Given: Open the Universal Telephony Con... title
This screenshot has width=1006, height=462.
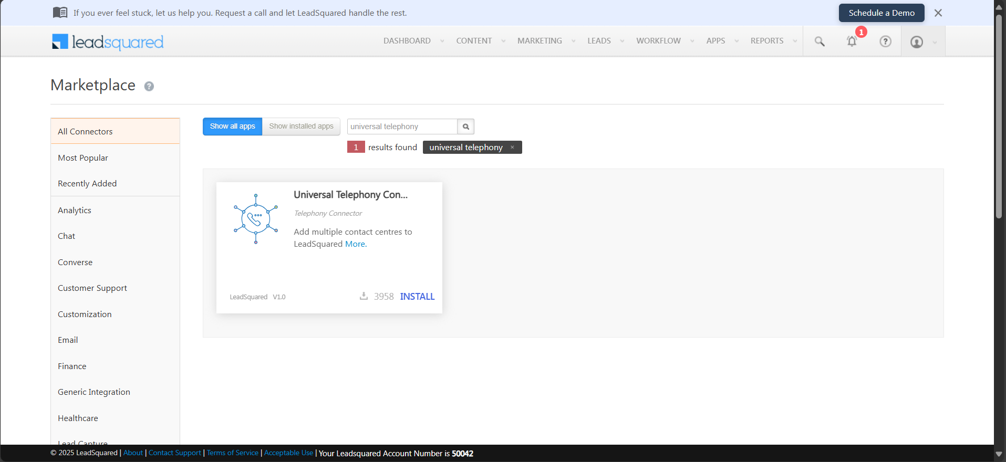Looking at the screenshot, I should 351,195.
